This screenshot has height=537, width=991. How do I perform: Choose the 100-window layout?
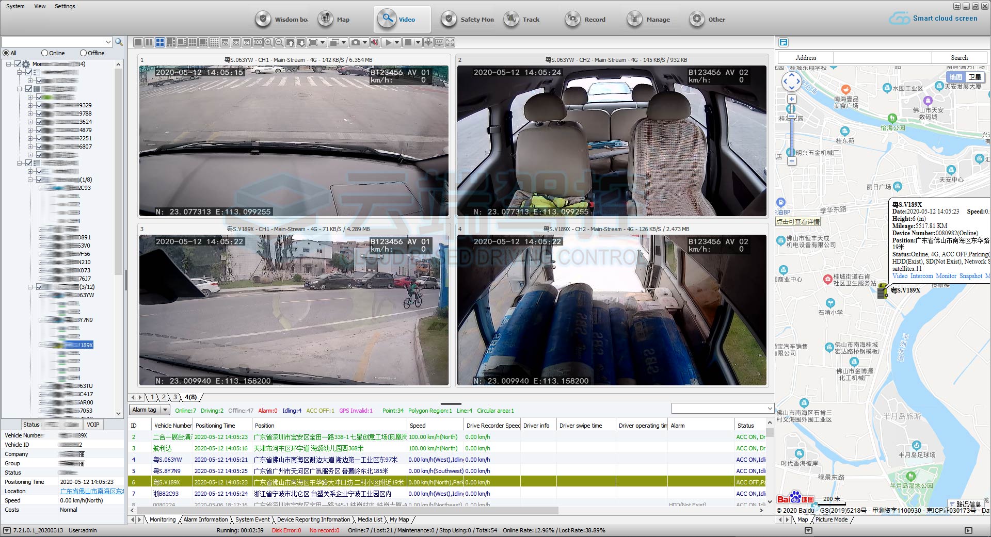pyautogui.click(x=258, y=42)
